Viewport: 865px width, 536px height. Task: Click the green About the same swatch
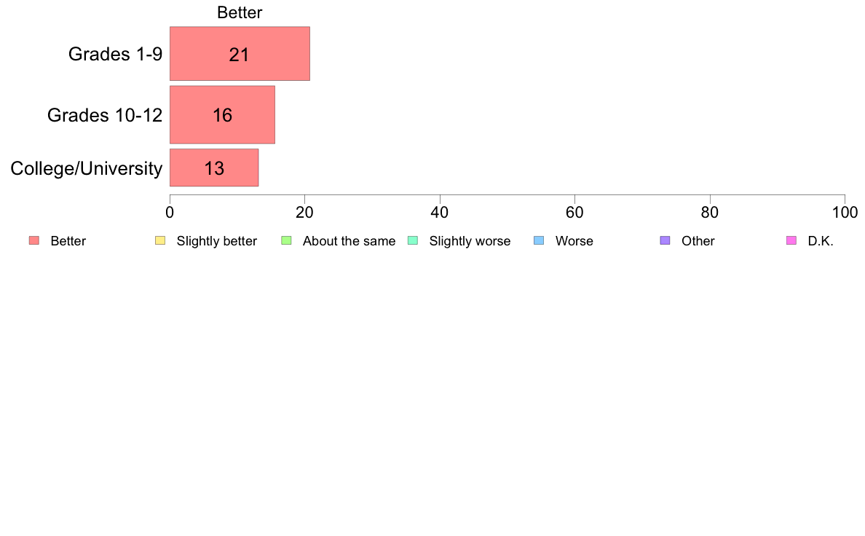pos(286,240)
